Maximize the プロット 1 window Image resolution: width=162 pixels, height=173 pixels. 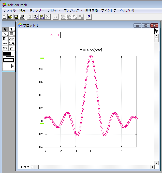coord(146,26)
